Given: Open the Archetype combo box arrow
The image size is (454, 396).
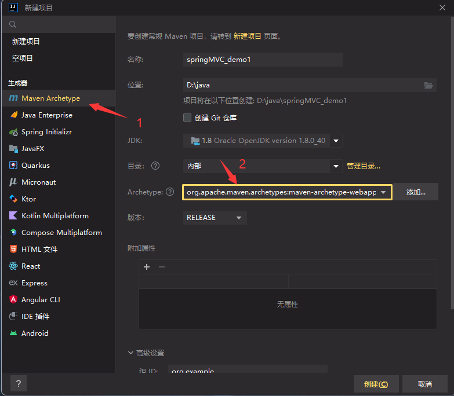Looking at the screenshot, I should [x=383, y=192].
